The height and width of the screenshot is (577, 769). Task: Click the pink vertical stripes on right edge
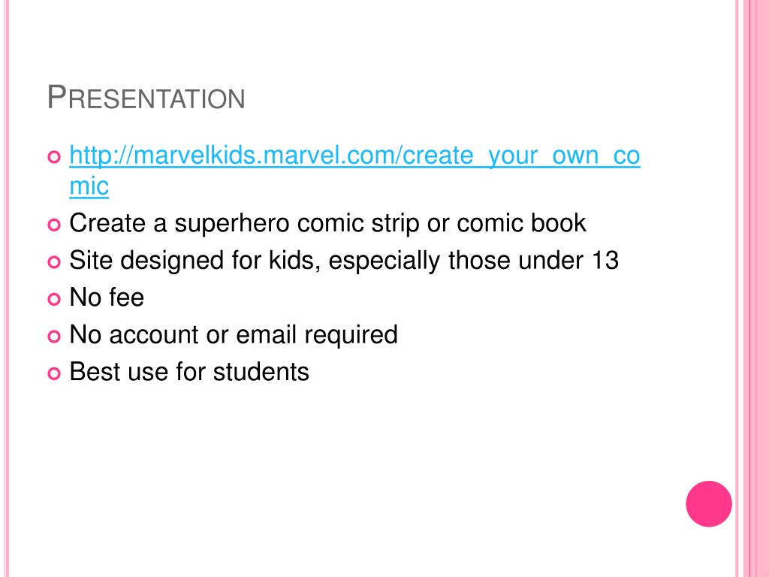[x=752, y=288]
